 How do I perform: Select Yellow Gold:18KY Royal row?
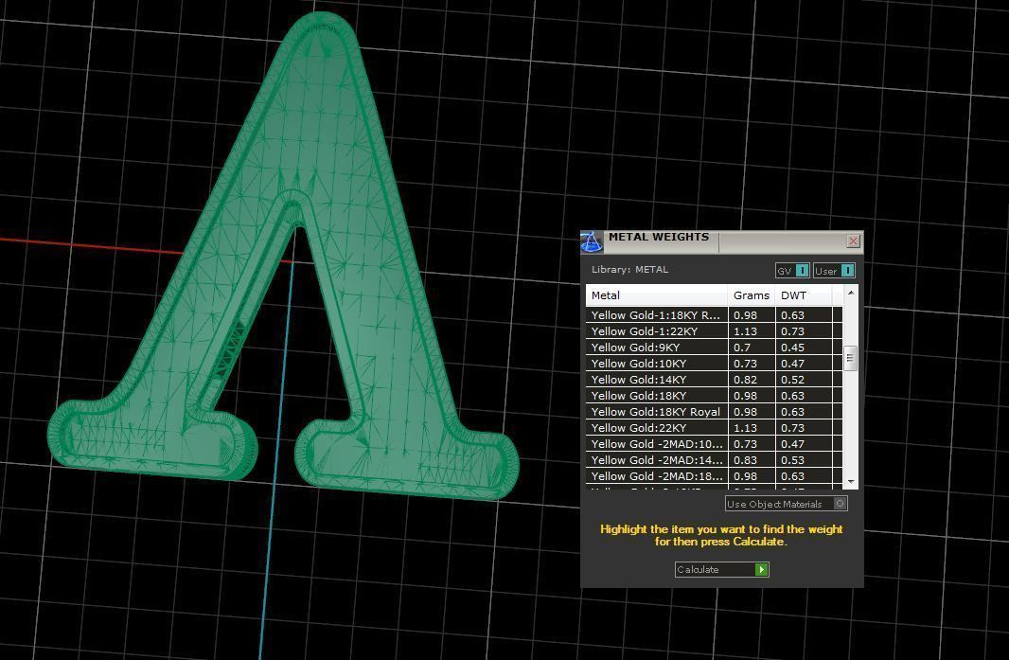[714, 412]
